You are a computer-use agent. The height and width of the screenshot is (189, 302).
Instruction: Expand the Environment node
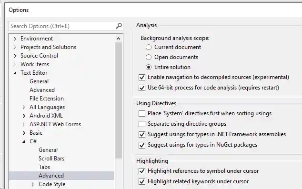coord(15,39)
